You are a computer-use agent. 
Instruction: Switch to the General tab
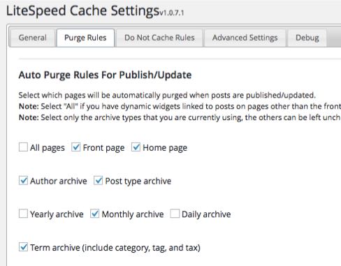pyautogui.click(x=33, y=38)
